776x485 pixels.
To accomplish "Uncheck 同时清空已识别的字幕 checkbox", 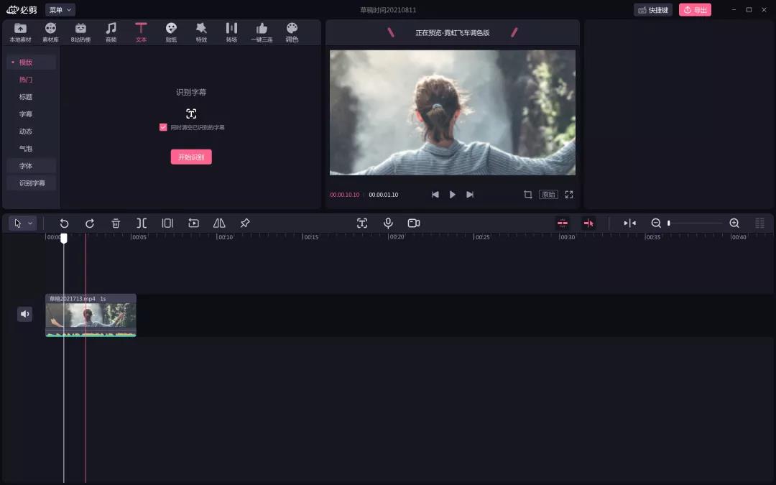I will pyautogui.click(x=163, y=127).
